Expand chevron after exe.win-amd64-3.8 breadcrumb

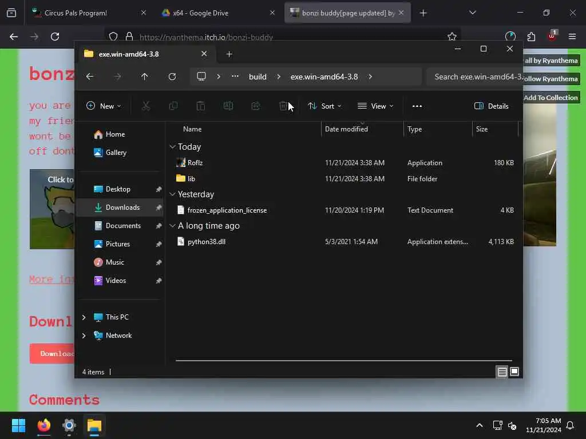pyautogui.click(x=370, y=77)
